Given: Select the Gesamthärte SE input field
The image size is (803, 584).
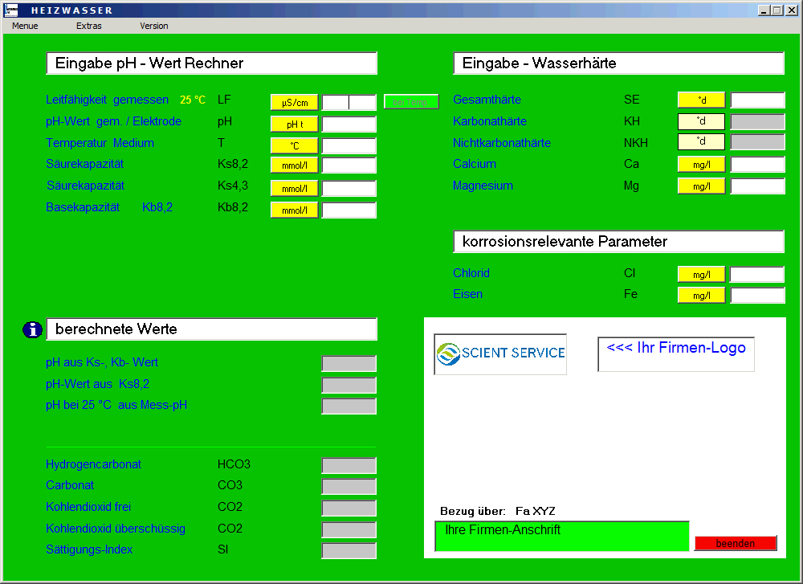Looking at the screenshot, I should pos(757,100).
